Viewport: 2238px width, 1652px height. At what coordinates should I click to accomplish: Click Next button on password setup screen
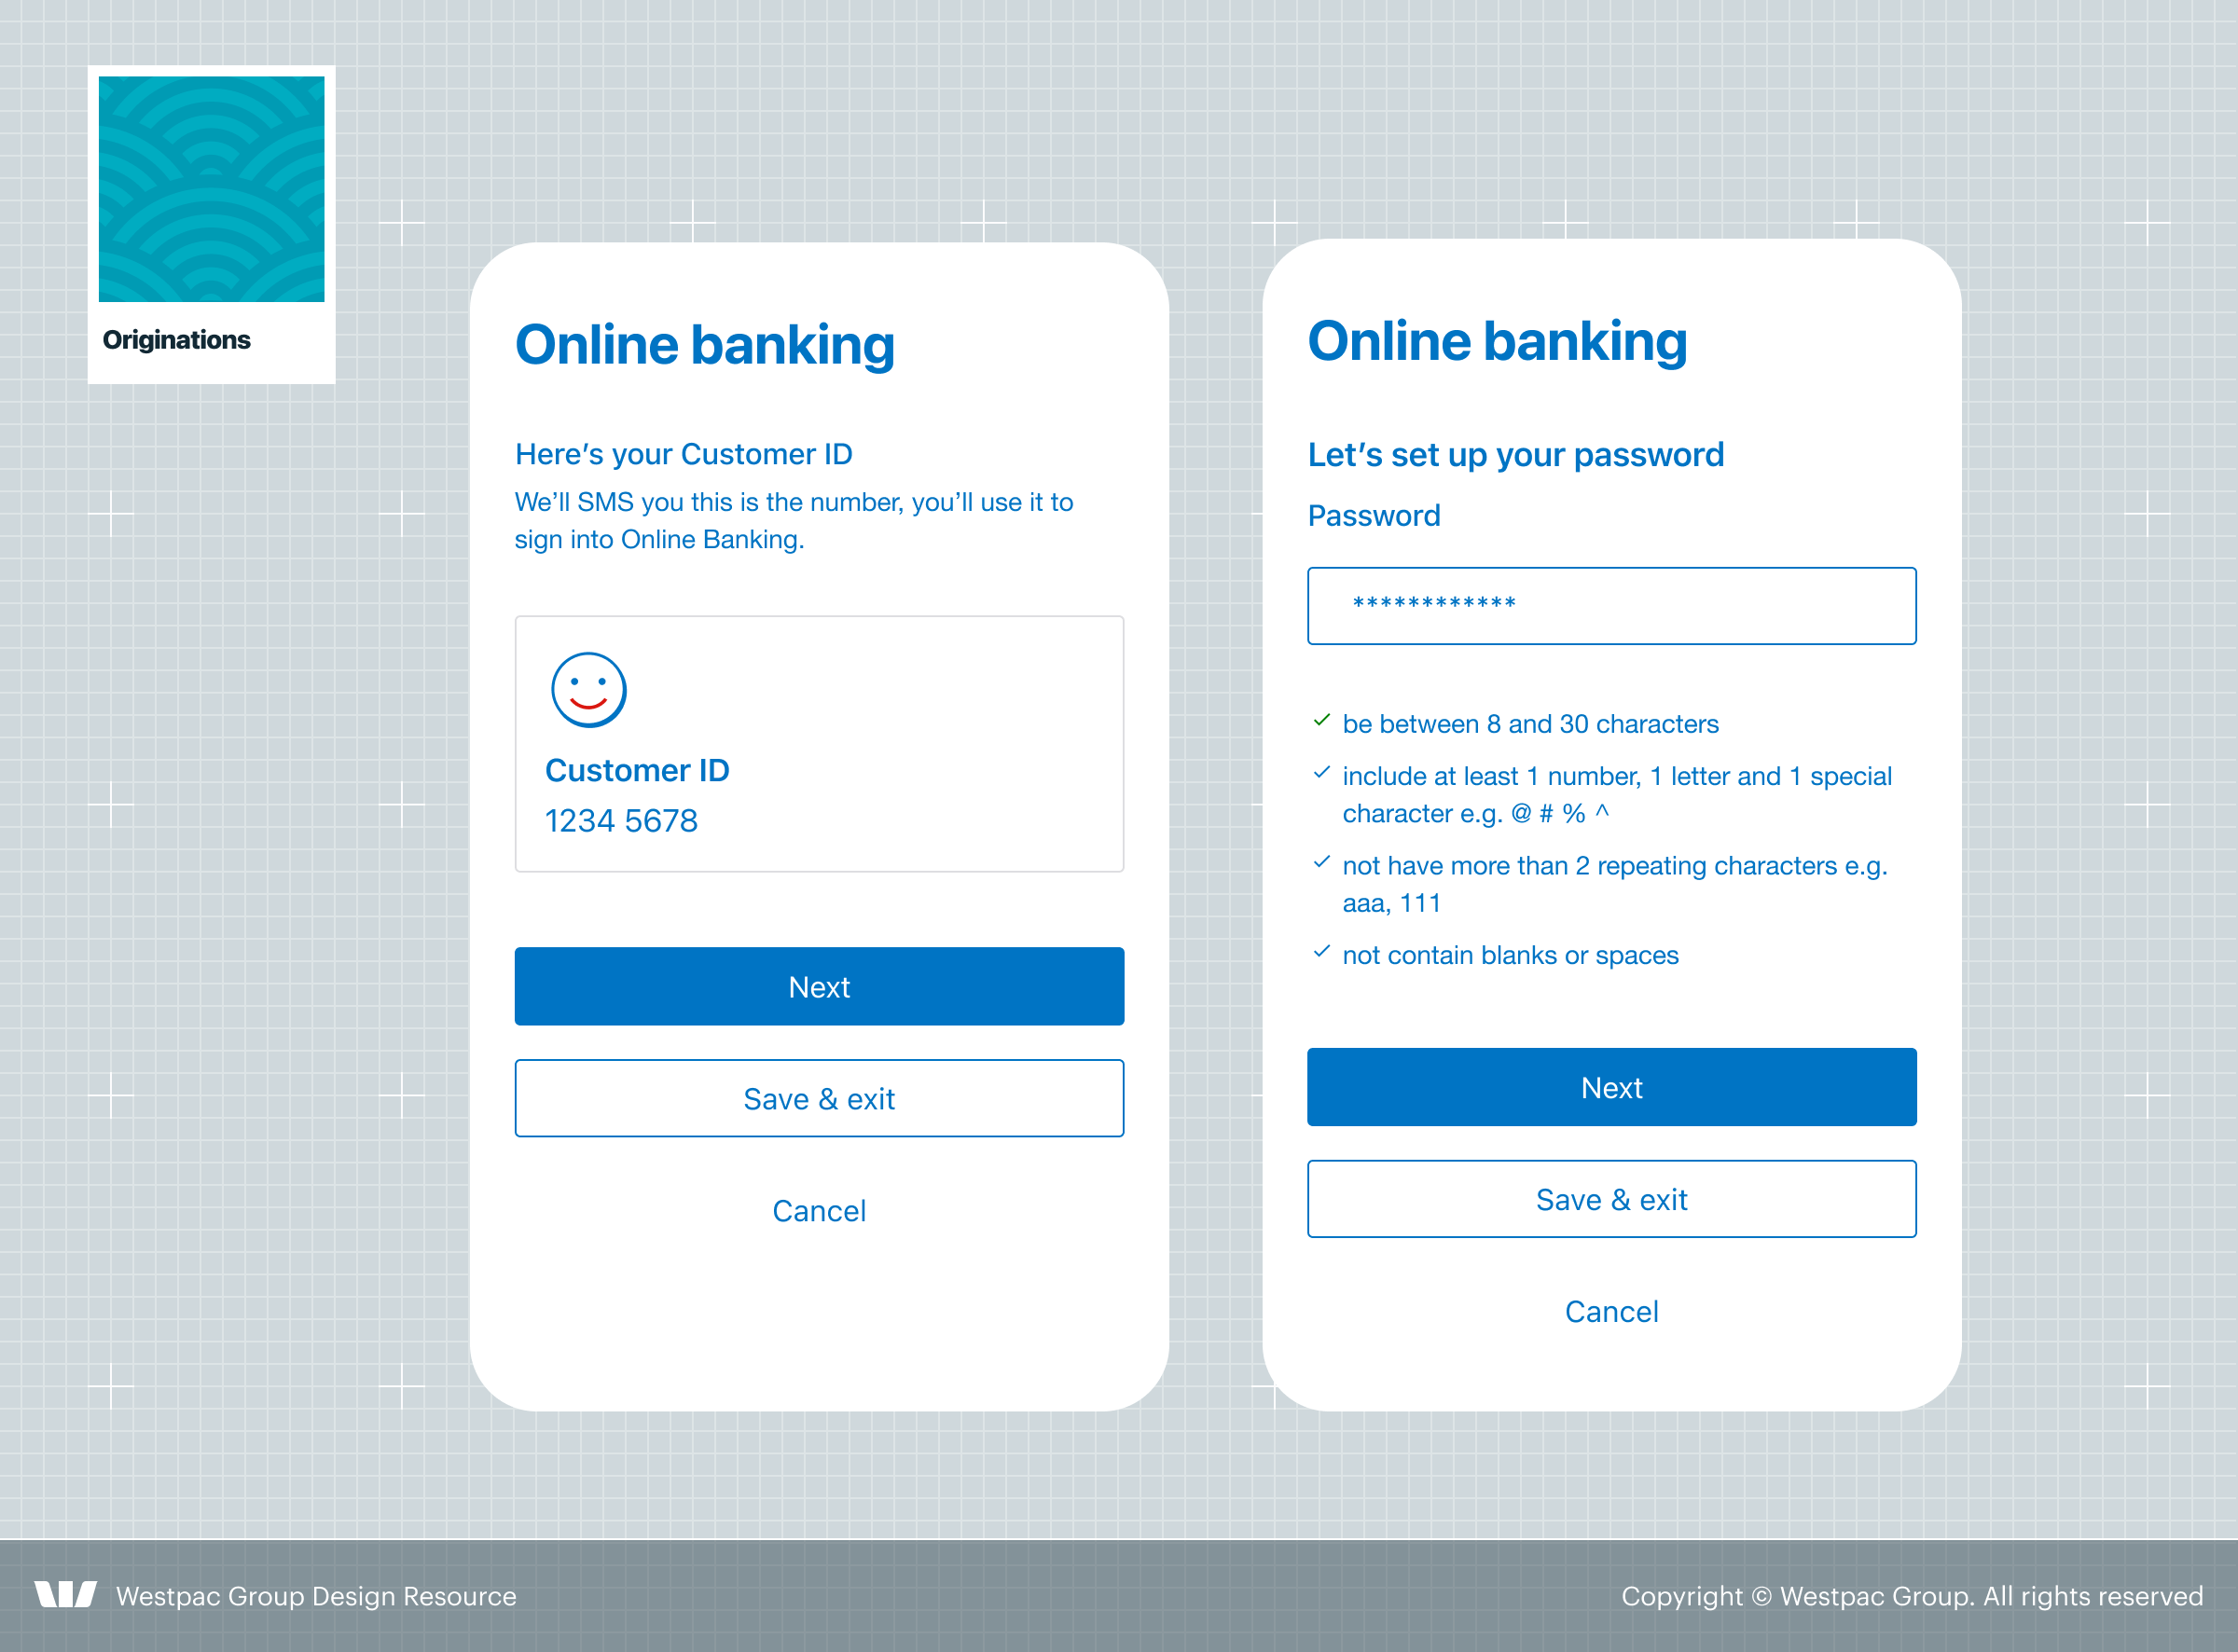point(1610,1087)
